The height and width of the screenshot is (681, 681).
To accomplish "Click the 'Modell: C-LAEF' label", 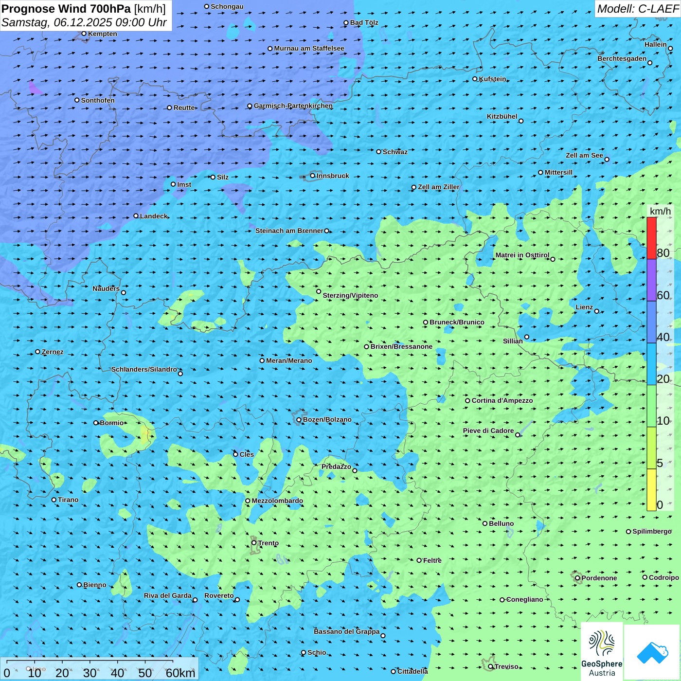I will (x=638, y=9).
